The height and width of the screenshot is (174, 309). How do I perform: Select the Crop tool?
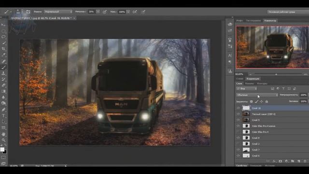[x=3, y=49]
